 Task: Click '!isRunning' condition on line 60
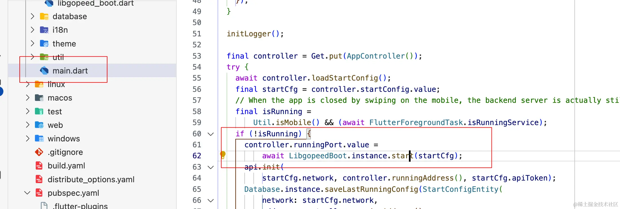pos(275,134)
